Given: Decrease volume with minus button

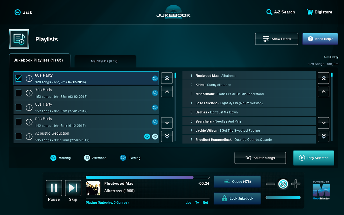Looking at the screenshot, I should coord(271,184).
